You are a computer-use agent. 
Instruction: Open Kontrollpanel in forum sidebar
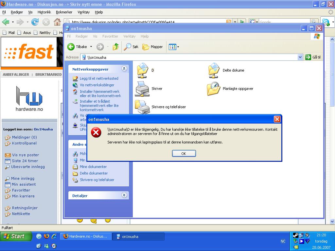pyautogui.click(x=24, y=143)
